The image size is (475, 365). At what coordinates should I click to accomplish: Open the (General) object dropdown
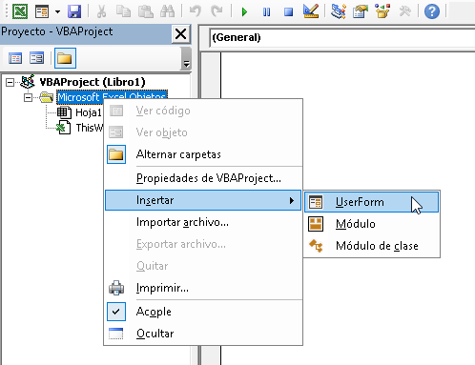(342, 38)
